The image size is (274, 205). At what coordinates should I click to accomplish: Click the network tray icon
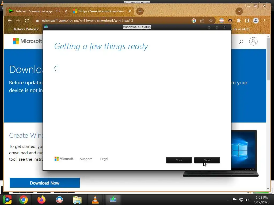241,200
